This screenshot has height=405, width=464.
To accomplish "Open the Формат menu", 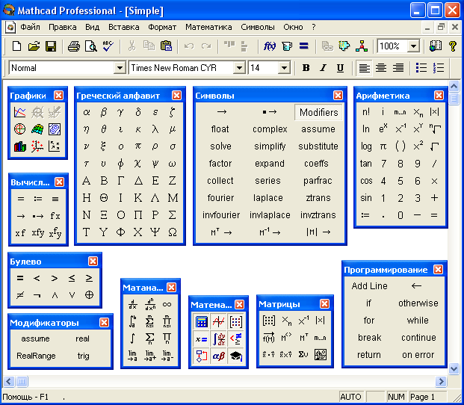I will pyautogui.click(x=162, y=27).
